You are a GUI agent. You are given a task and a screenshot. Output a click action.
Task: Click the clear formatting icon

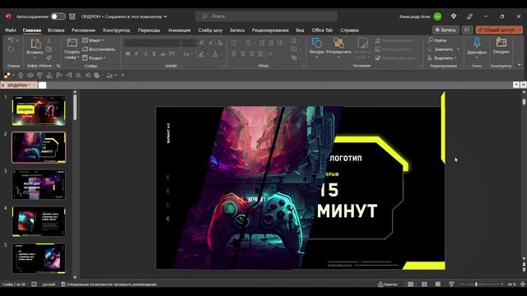pos(220,43)
